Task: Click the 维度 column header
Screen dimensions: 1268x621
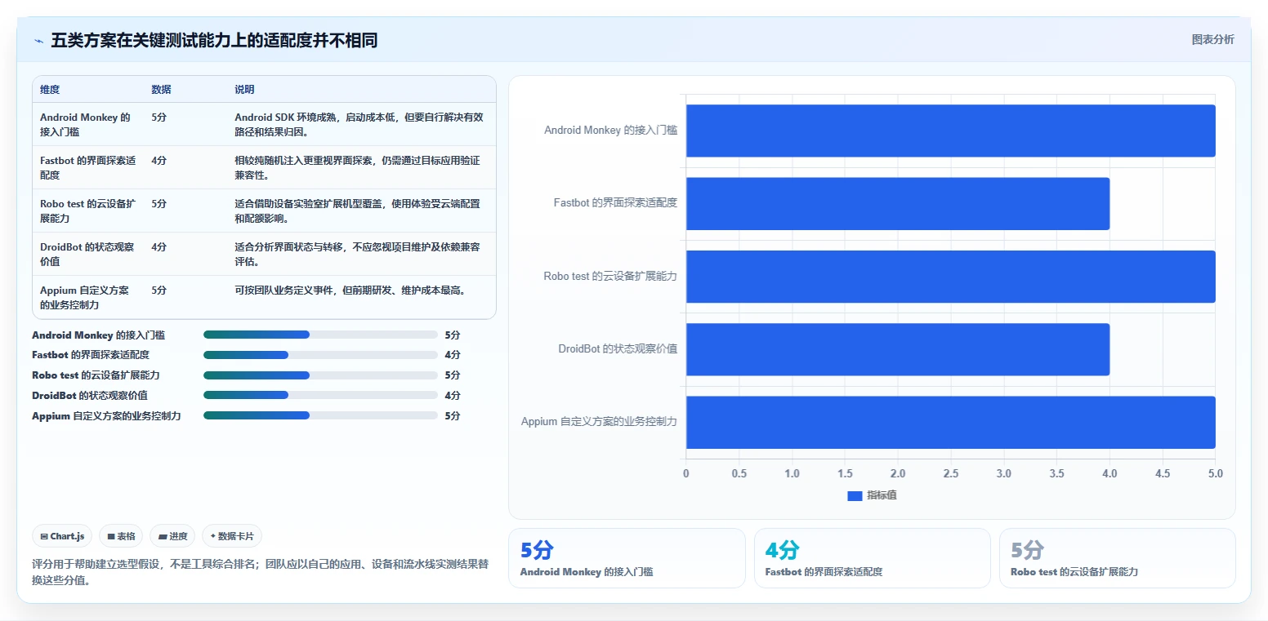Action: pyautogui.click(x=50, y=90)
